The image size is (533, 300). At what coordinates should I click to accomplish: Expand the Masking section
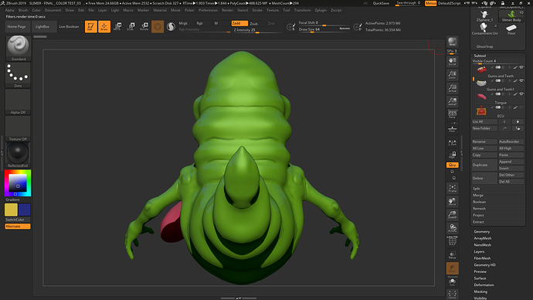[x=480, y=291]
